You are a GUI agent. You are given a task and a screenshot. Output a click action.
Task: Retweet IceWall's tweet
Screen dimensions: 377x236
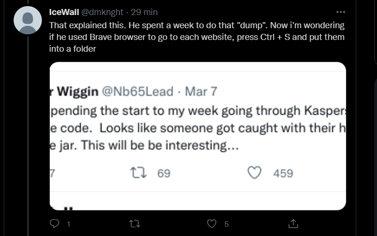pos(135,224)
